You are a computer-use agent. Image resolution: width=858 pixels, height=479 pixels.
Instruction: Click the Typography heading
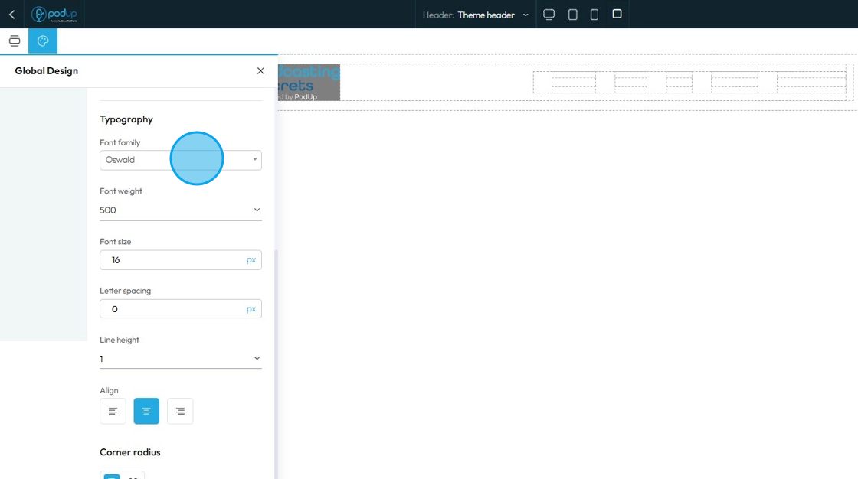[x=126, y=119]
